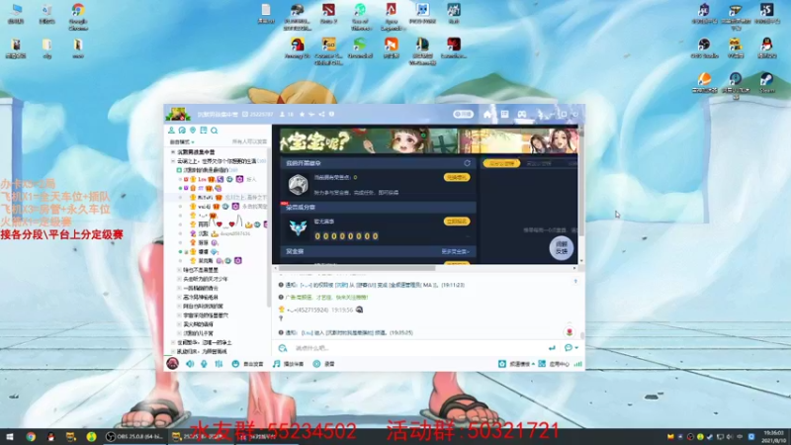791x445 pixels.
Task: Open the more prize matches link
Action: click(455, 251)
